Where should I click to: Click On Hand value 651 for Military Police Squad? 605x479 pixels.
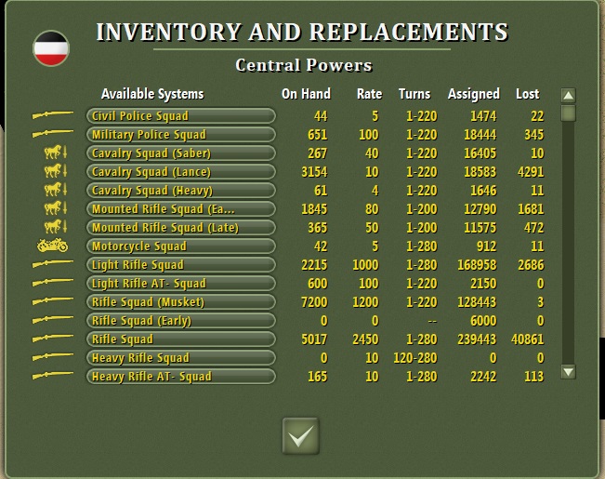pos(317,135)
